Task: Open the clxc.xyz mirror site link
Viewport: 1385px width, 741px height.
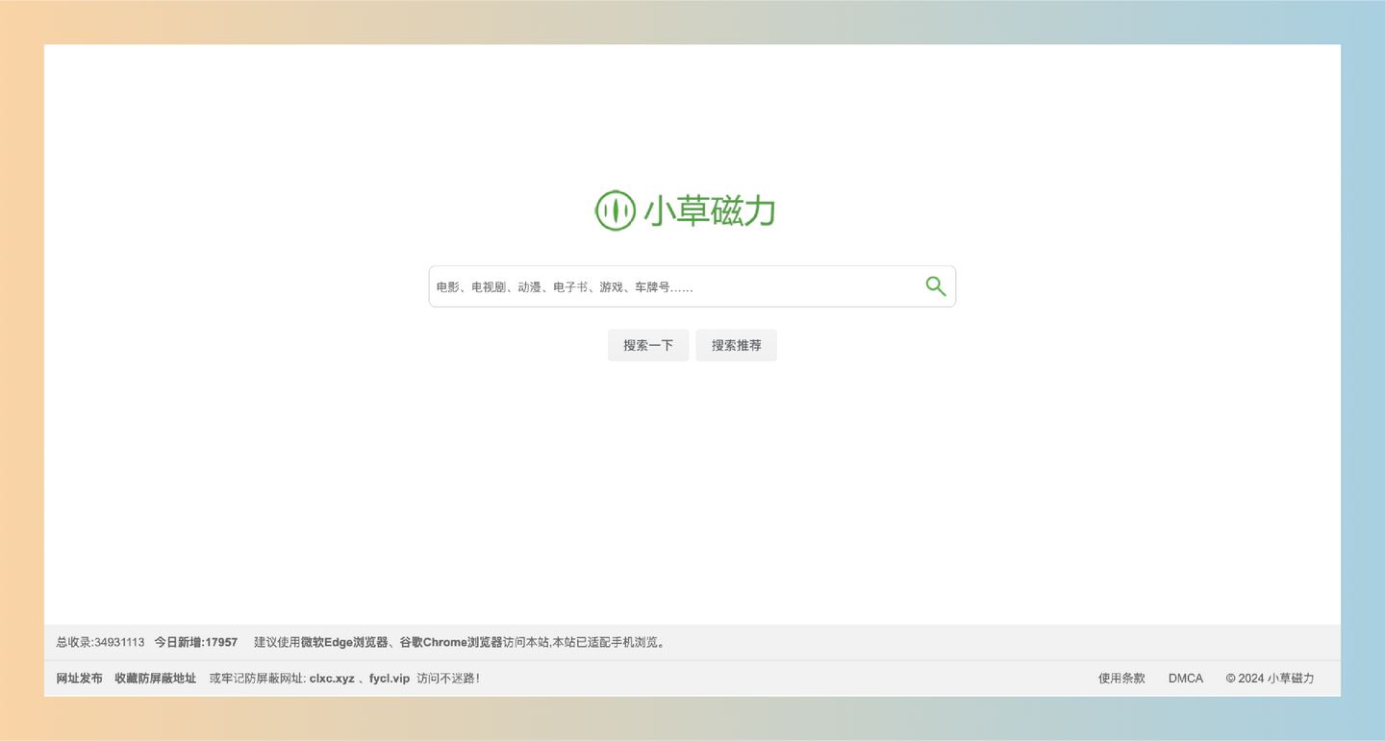Action: (331, 678)
